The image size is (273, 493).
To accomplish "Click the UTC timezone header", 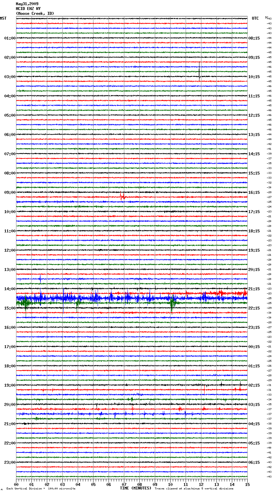I will click(255, 18).
